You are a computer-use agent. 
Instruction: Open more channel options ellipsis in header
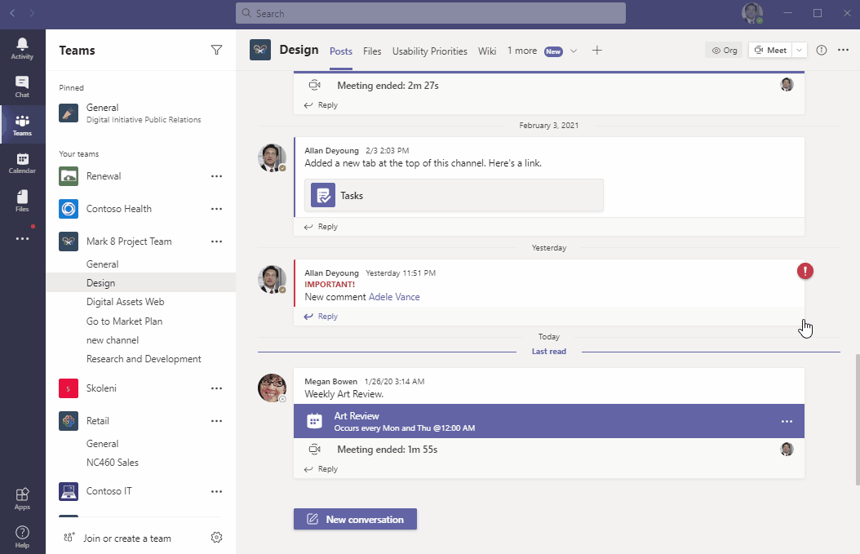[x=844, y=50]
